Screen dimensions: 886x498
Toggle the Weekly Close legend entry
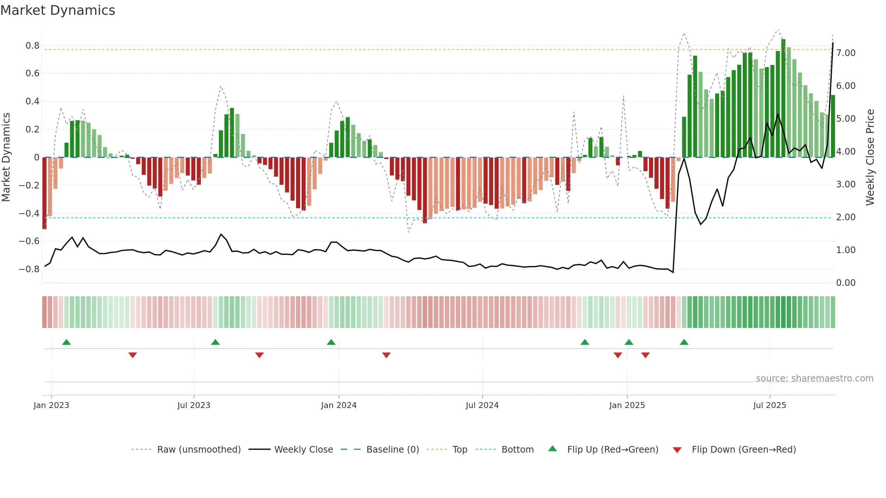pos(291,449)
